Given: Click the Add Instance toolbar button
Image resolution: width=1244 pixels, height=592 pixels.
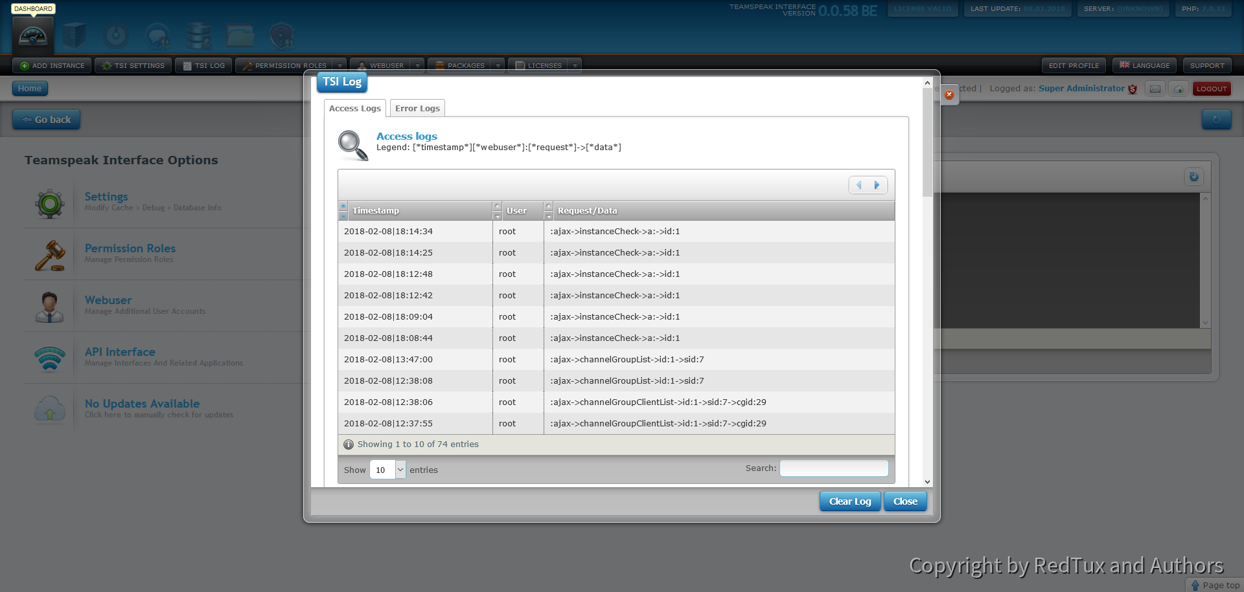Looking at the screenshot, I should (52, 65).
